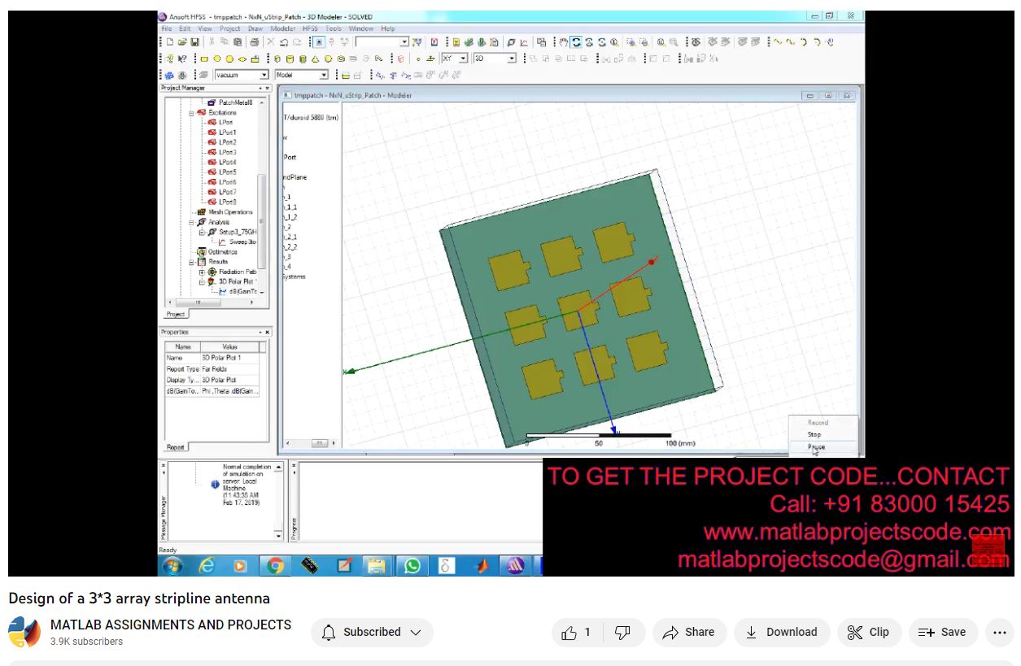Click the Share button
1021x666 pixels.
coord(689,633)
